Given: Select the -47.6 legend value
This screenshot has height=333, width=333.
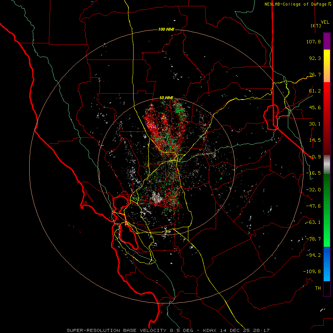Looking at the screenshot, I should [x=313, y=206].
